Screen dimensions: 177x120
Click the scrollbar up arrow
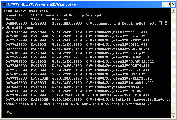(173, 11)
